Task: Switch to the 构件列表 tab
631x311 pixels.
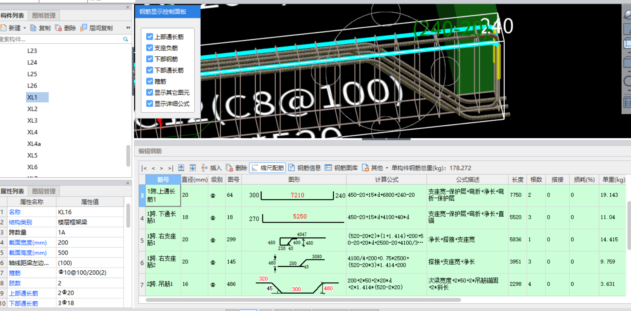Action: pyautogui.click(x=12, y=15)
